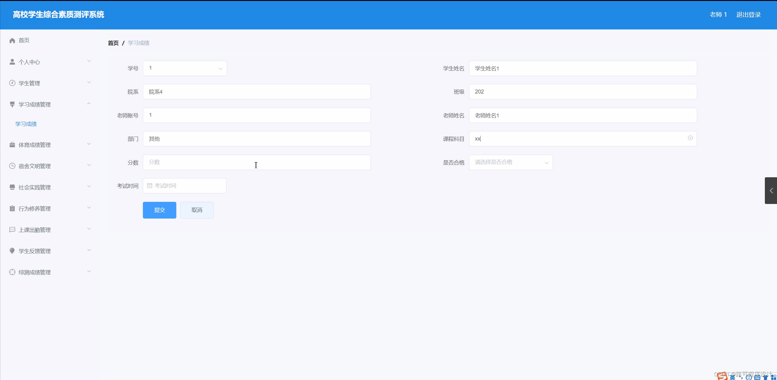Viewport: 777px width, 380px height.
Task: Click the compass icon for 学生管理
Action: [12, 83]
